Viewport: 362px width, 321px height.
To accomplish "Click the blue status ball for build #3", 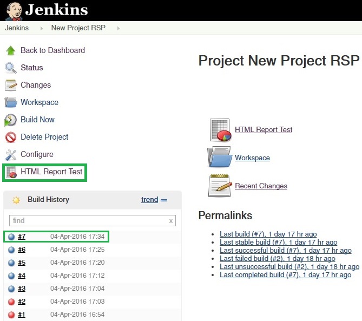I will point(11,289).
